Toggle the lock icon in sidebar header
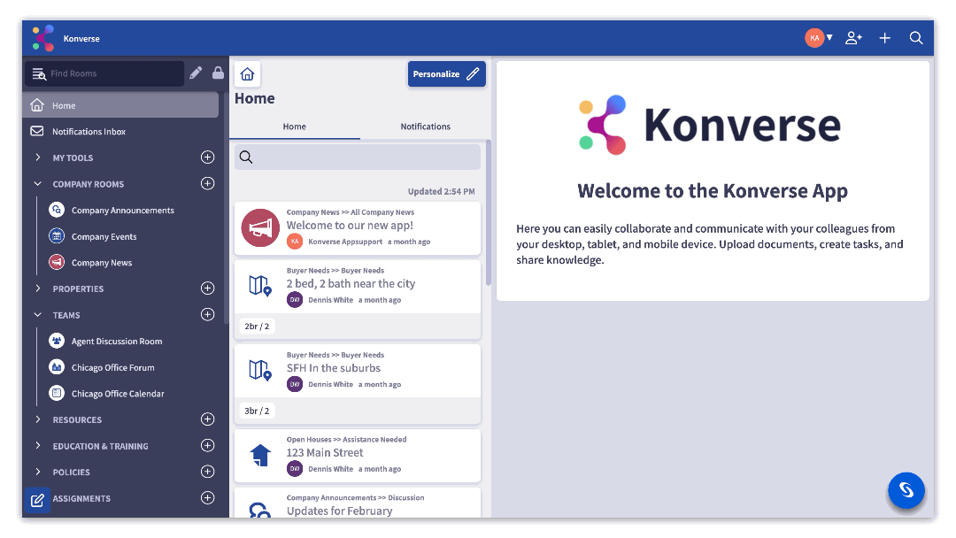This screenshot has height=538, width=956. [218, 73]
